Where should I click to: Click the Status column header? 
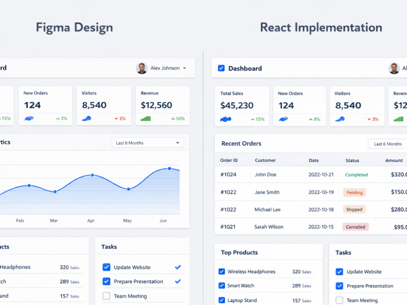352,161
